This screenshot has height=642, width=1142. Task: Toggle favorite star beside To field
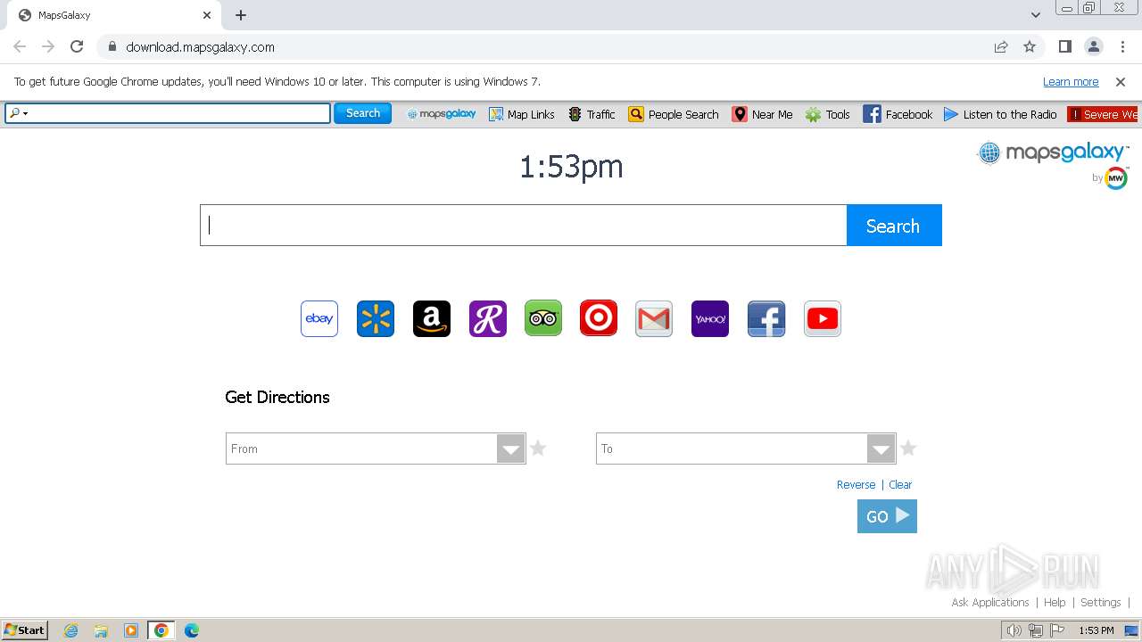908,448
